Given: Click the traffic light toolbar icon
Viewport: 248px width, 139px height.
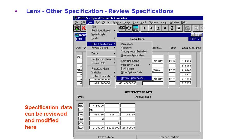Looking at the screenshot, I should 77,28.
